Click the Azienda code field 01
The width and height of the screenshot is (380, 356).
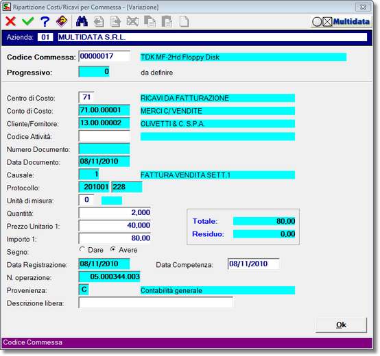(x=45, y=37)
